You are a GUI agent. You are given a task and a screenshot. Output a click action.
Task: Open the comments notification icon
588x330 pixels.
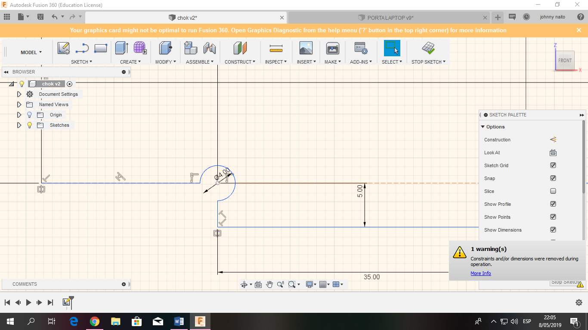click(x=512, y=17)
